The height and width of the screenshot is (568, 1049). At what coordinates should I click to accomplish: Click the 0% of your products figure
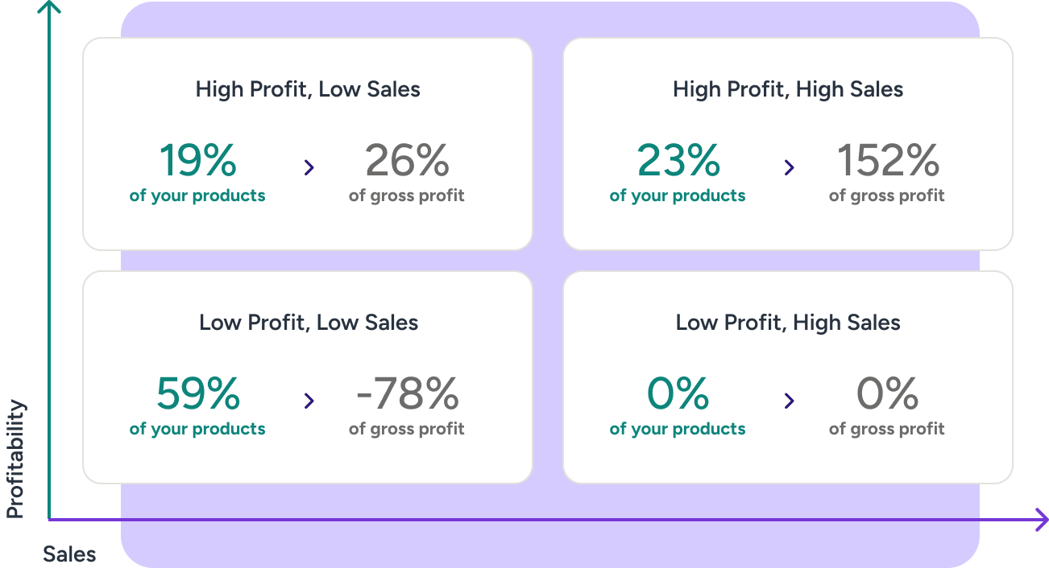click(x=678, y=394)
